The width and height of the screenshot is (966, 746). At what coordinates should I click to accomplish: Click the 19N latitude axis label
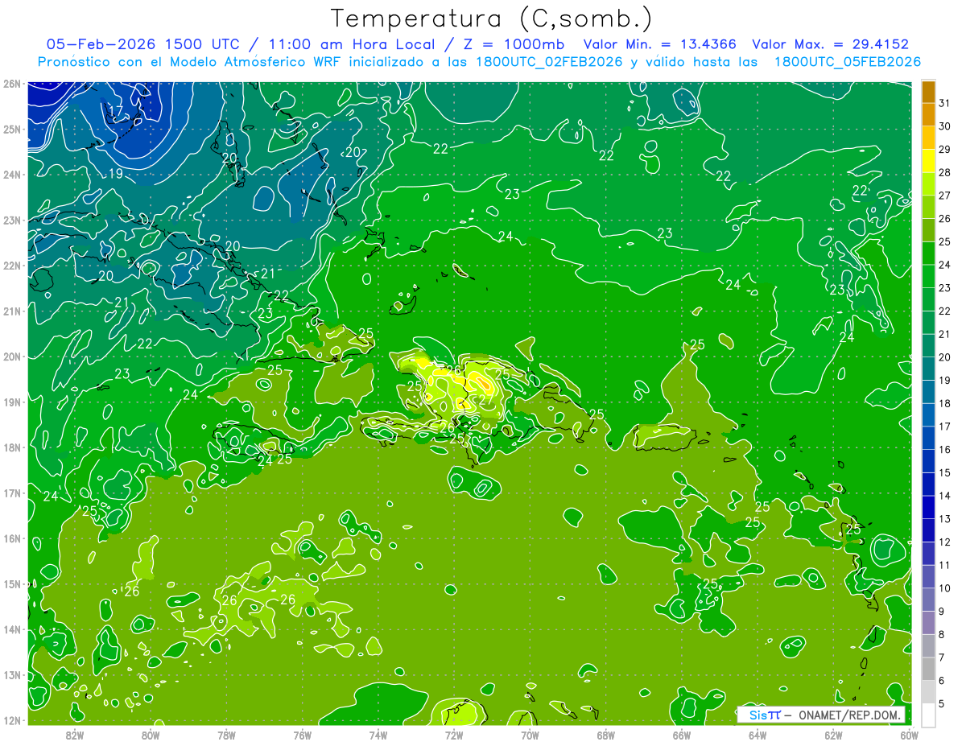tap(12, 402)
